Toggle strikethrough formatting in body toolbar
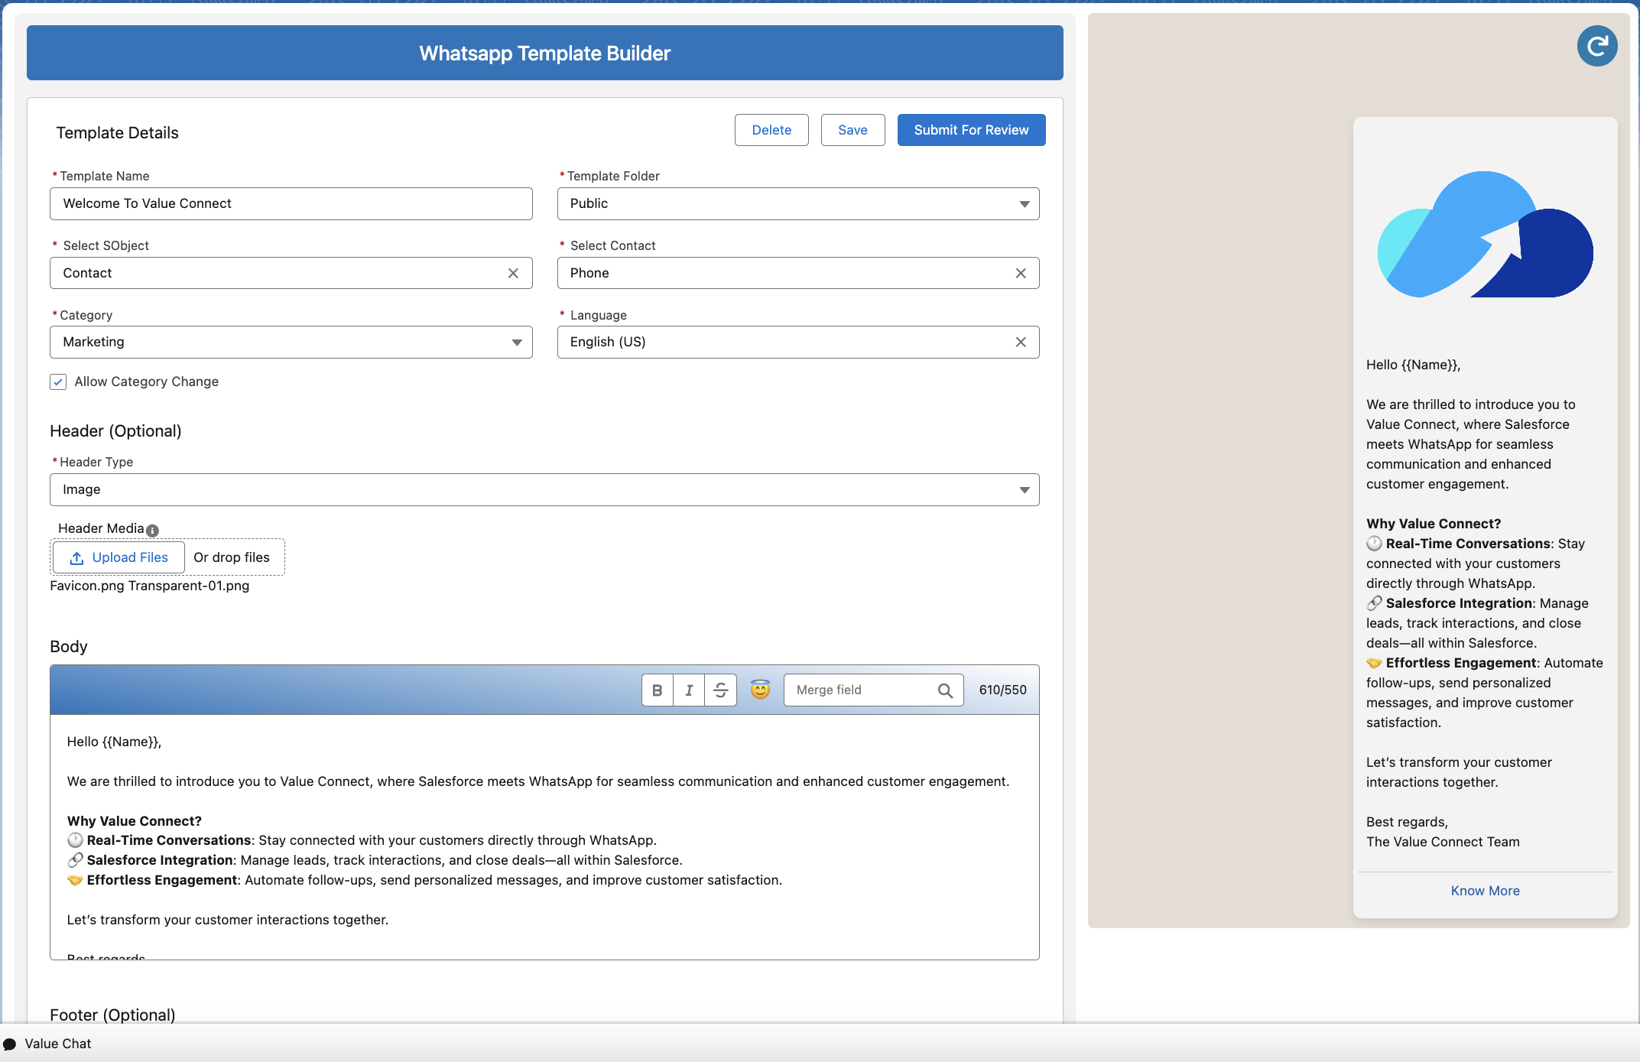 point(720,690)
